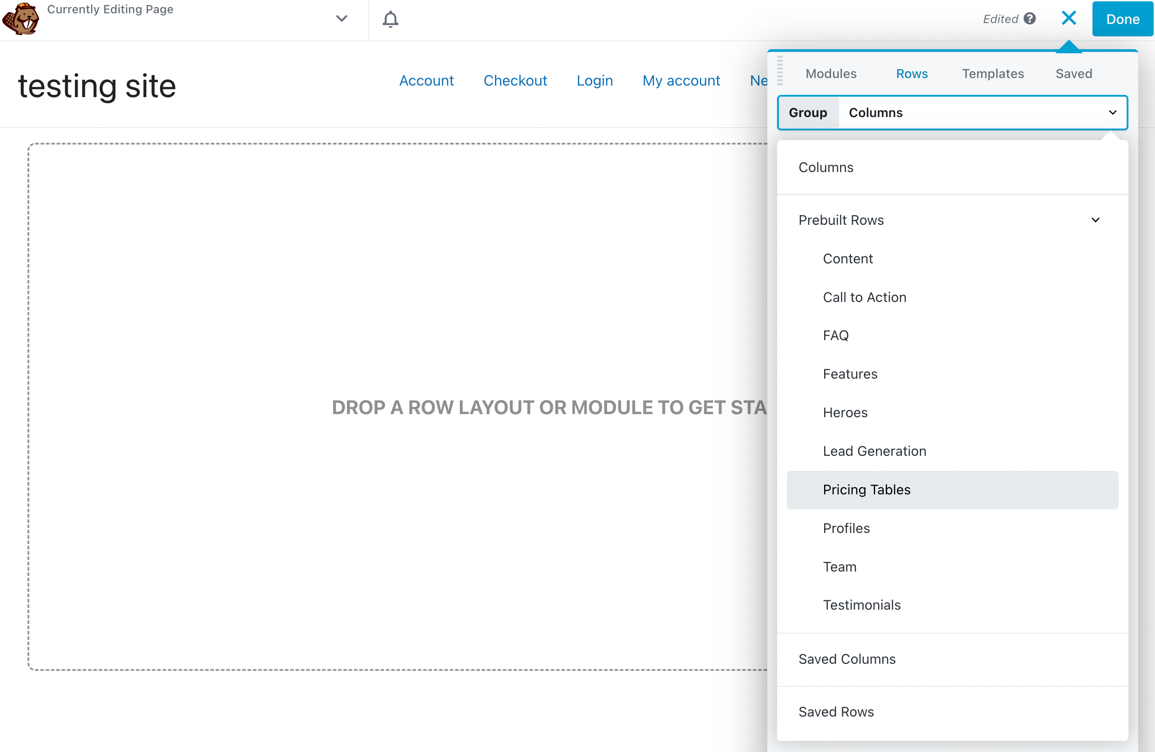
Task: Expand the page title chevron menu
Action: (x=342, y=19)
